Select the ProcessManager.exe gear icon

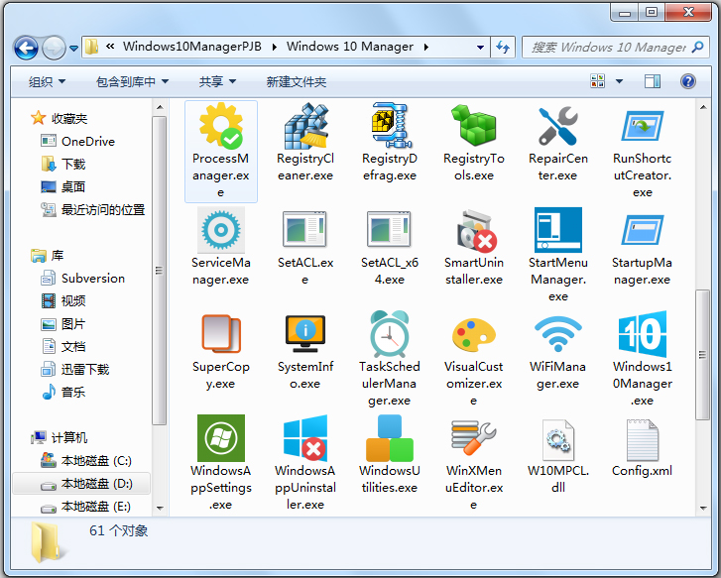pos(221,126)
